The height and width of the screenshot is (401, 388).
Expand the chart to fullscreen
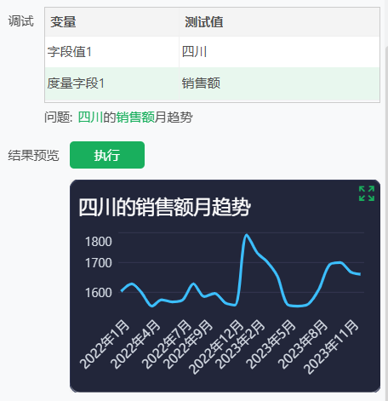click(367, 193)
